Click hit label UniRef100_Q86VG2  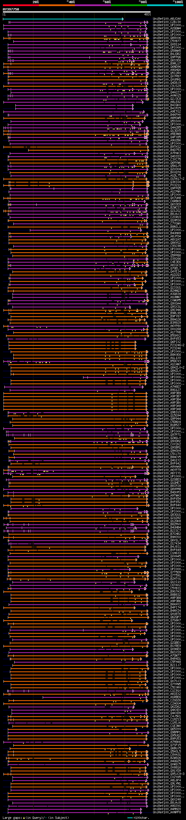(x=167, y=243)
